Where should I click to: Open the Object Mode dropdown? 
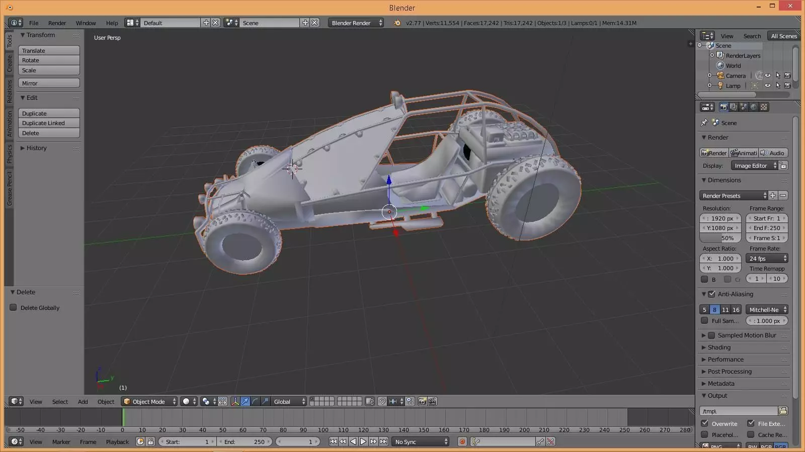coord(149,401)
